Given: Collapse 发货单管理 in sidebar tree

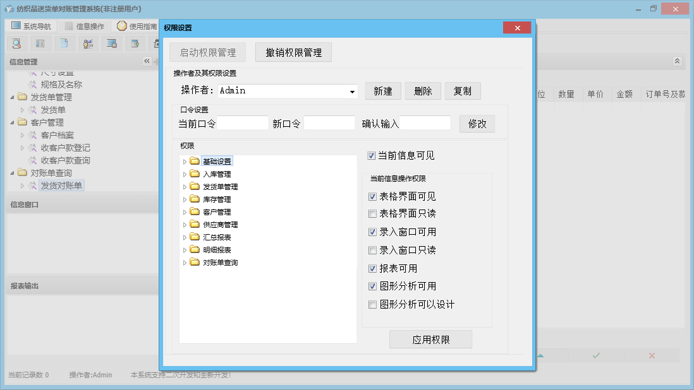Looking at the screenshot, I should click(13, 97).
